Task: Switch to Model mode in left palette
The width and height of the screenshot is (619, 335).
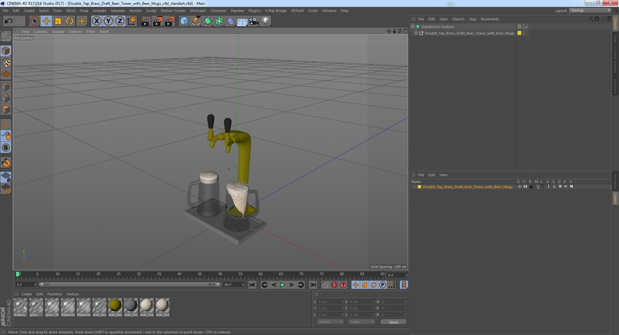Action: 6,51
